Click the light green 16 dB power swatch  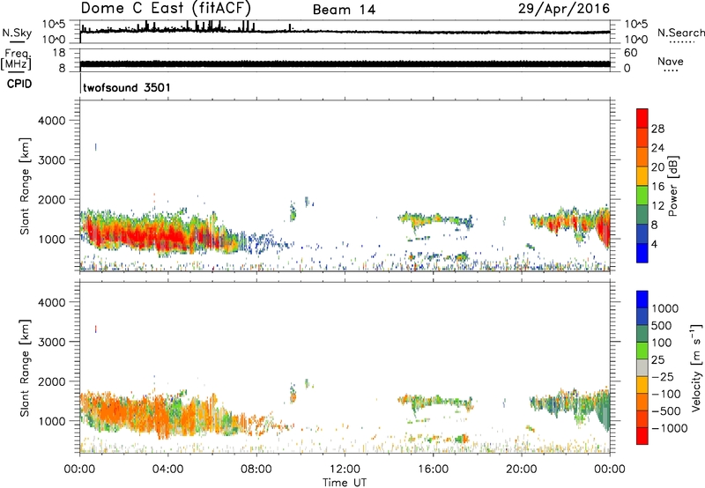(x=642, y=196)
